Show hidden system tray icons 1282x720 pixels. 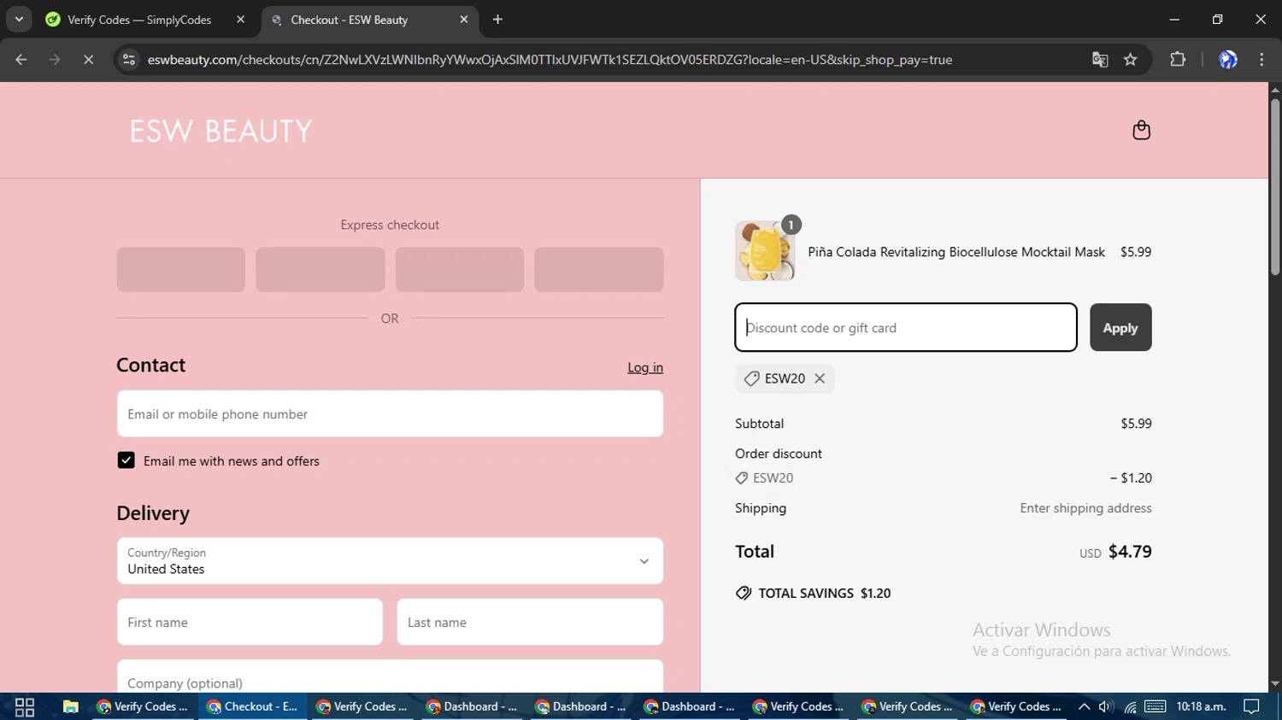click(x=1084, y=707)
